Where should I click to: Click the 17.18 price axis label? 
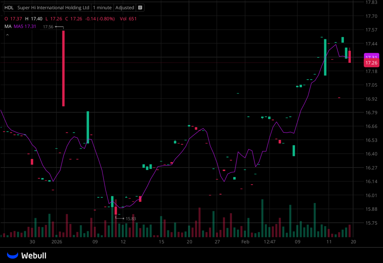coord(372,71)
